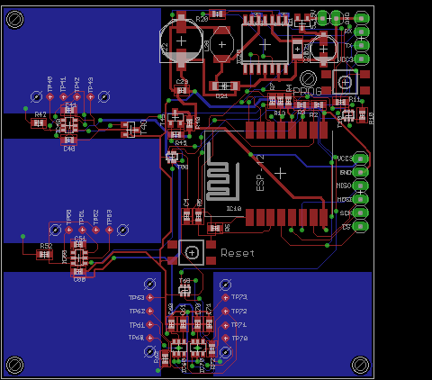The height and width of the screenshot is (380, 432).
Task: Click the TP43 test point pad
Action: (x=90, y=97)
